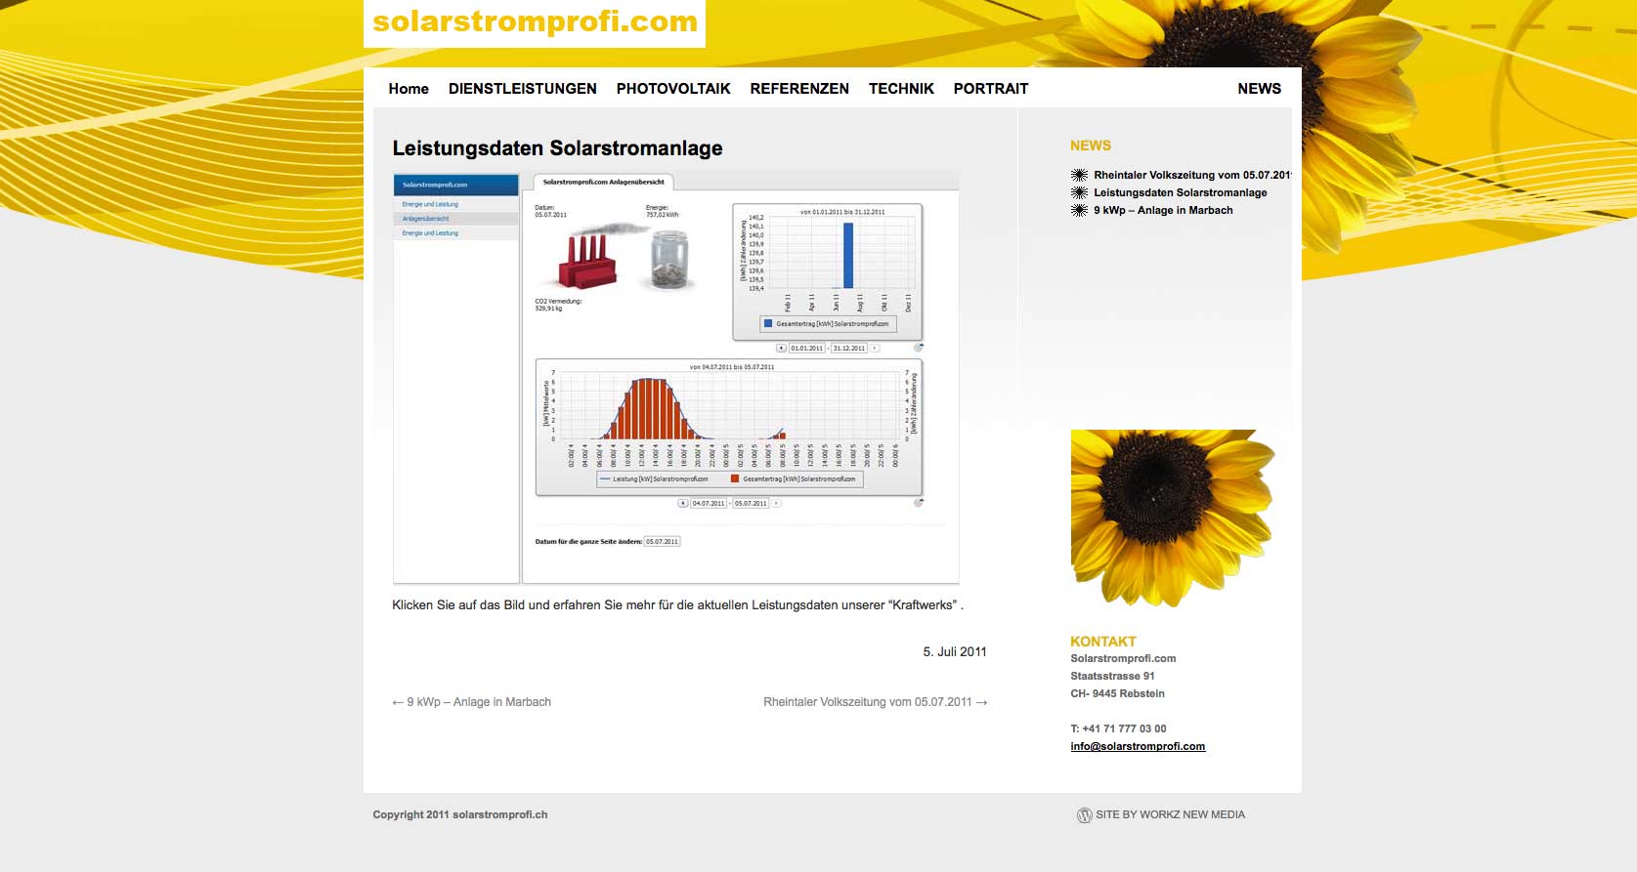Image resolution: width=1637 pixels, height=872 pixels.
Task: Select Anlagenübersicht in the embedded sidebar
Action: 455,219
